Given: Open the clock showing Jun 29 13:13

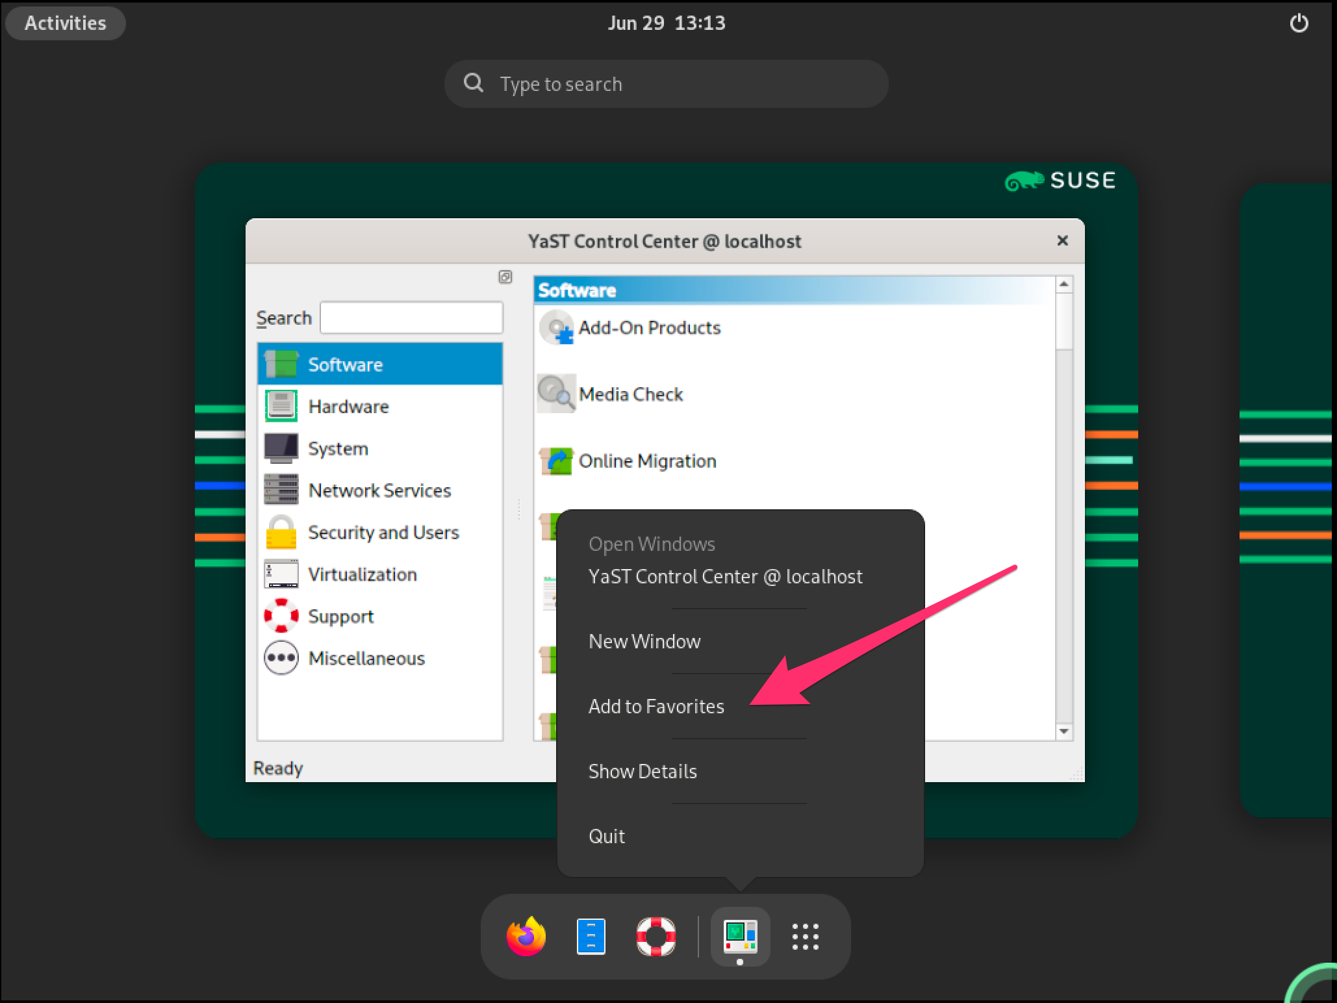Looking at the screenshot, I should click(667, 23).
